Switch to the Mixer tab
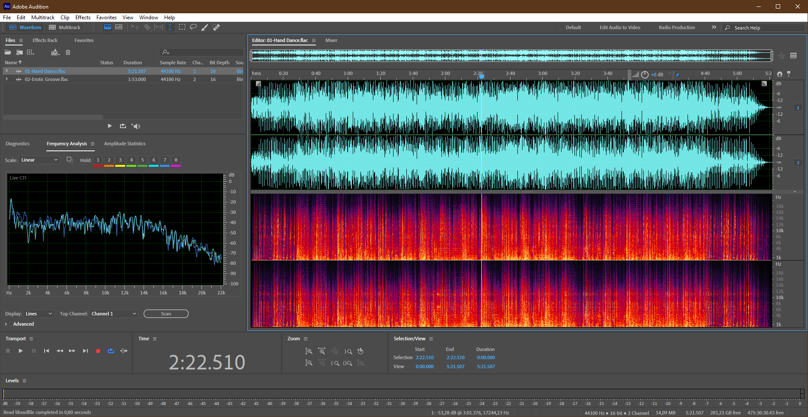Viewport: 808px width, 417px height. tap(331, 40)
